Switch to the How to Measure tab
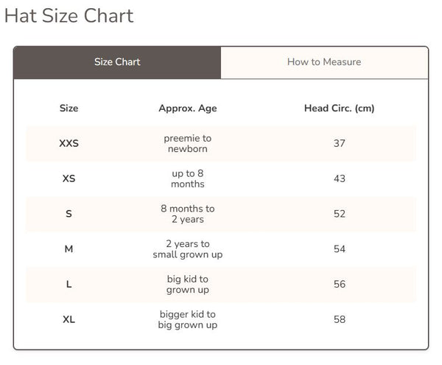This screenshot has width=442, height=365. point(324,62)
